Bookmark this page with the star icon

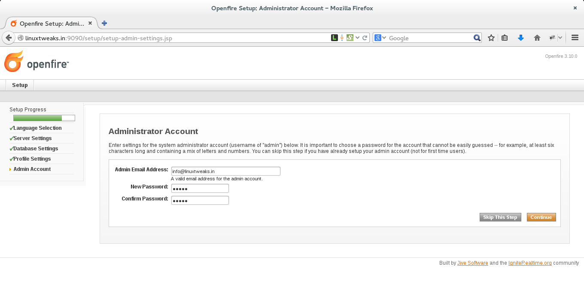tap(491, 38)
